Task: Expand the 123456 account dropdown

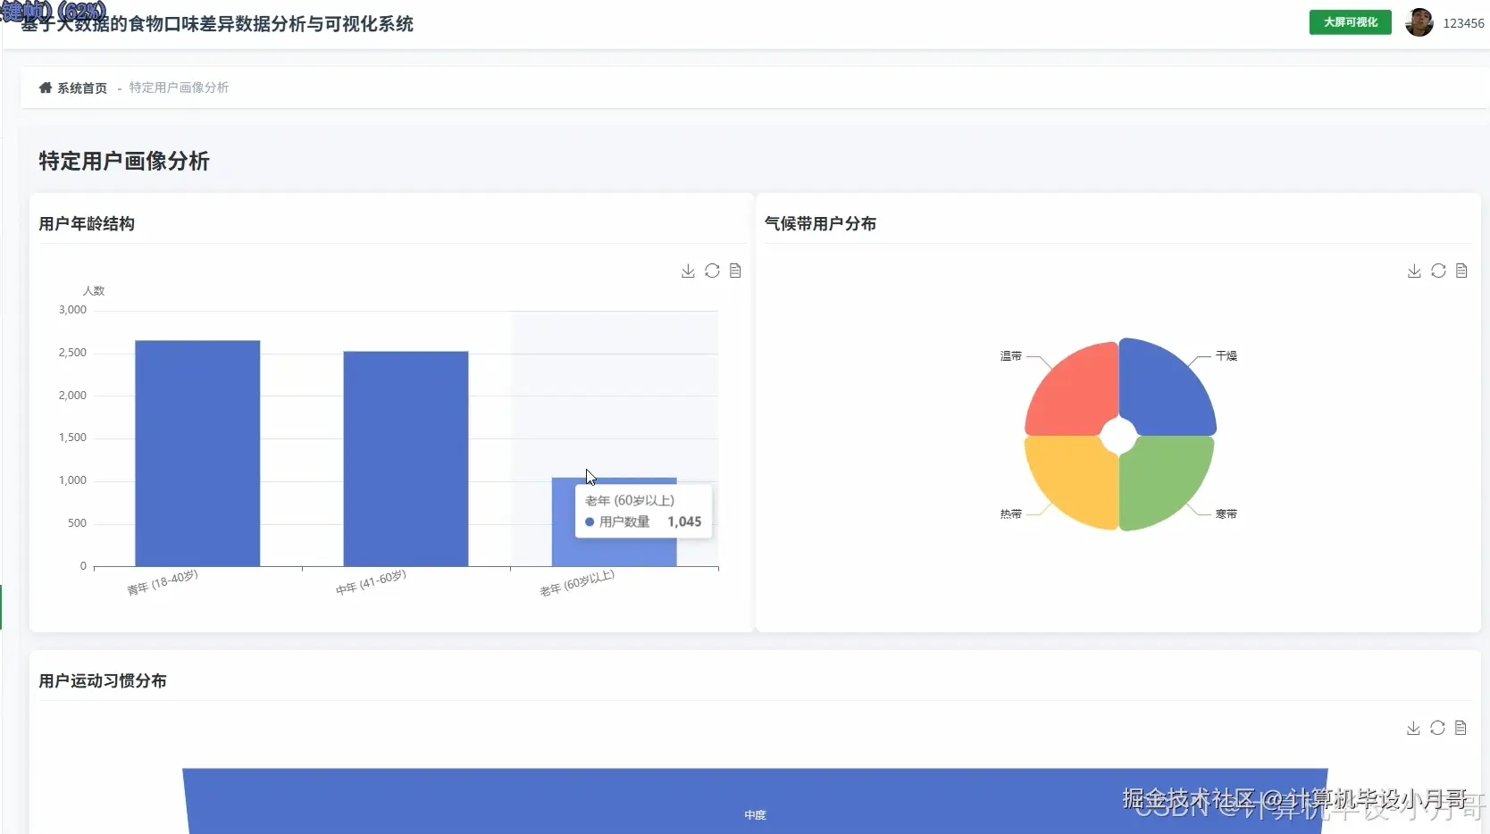Action: tap(1462, 22)
